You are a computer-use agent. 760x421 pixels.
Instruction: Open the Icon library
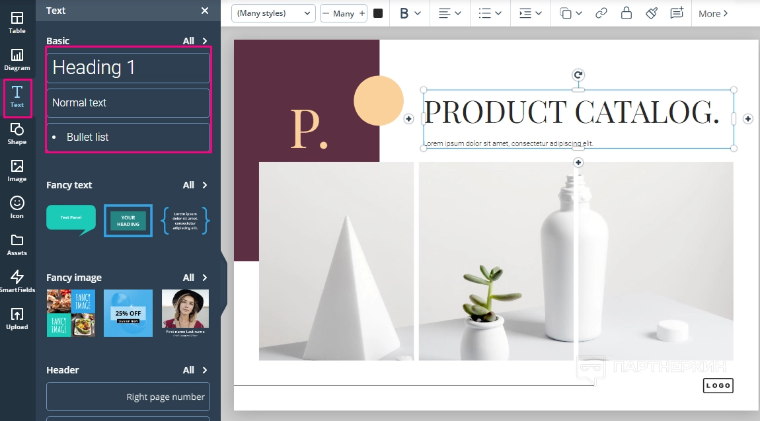(x=17, y=207)
